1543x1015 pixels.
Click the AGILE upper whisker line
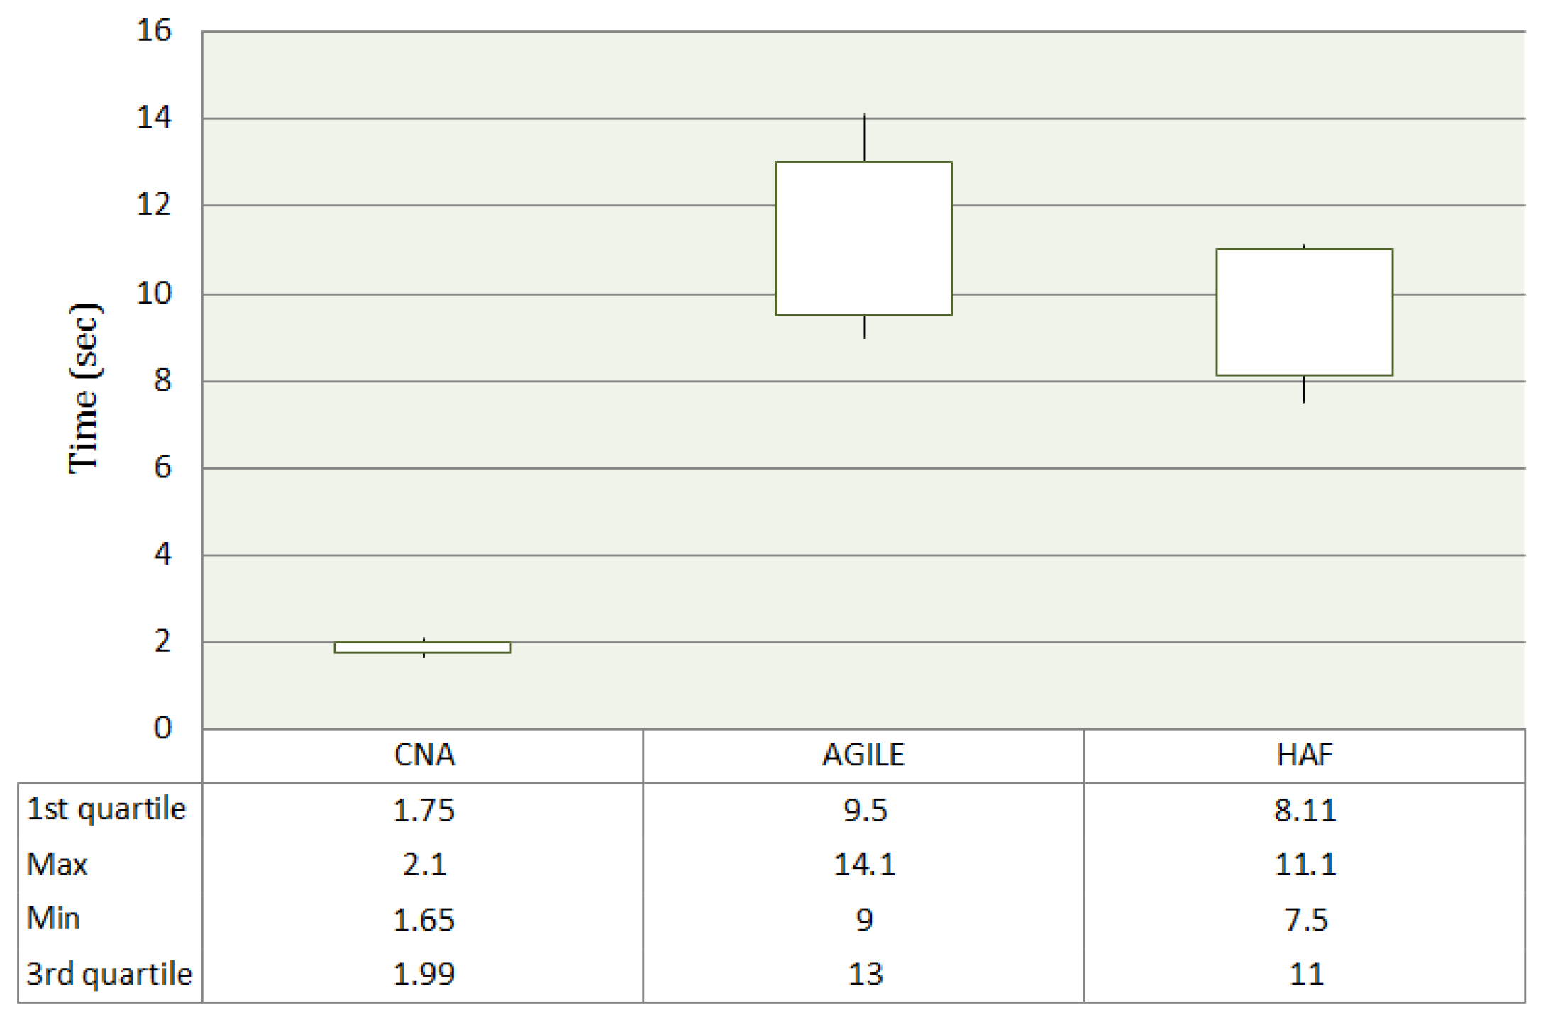(x=865, y=138)
